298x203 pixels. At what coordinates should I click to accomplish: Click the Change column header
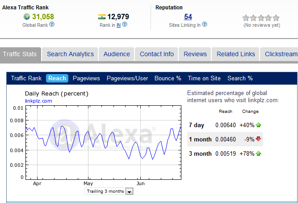250,112
